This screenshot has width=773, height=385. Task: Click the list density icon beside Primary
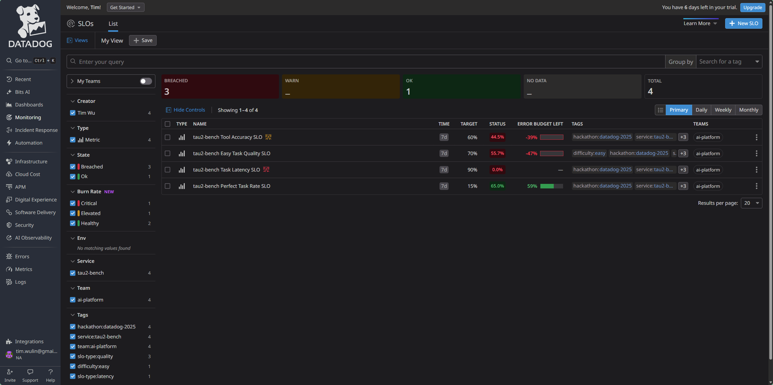tap(660, 110)
